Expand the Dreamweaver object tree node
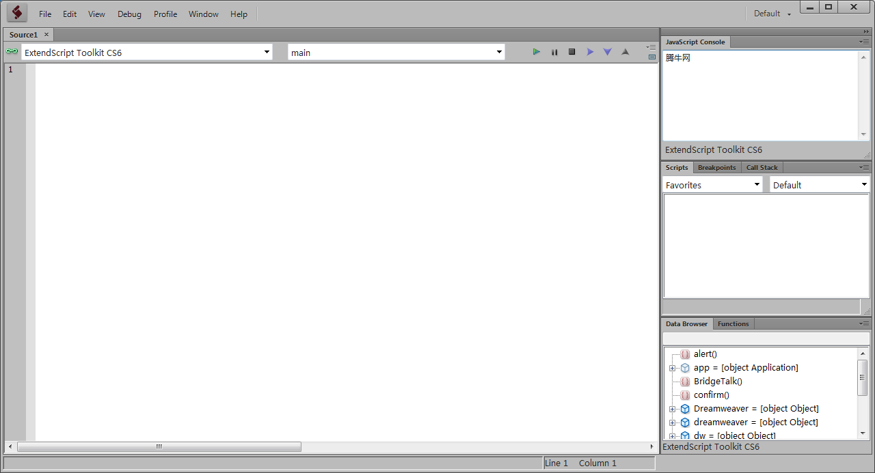 [x=672, y=409]
